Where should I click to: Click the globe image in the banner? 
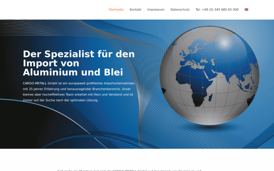[x=209, y=75]
